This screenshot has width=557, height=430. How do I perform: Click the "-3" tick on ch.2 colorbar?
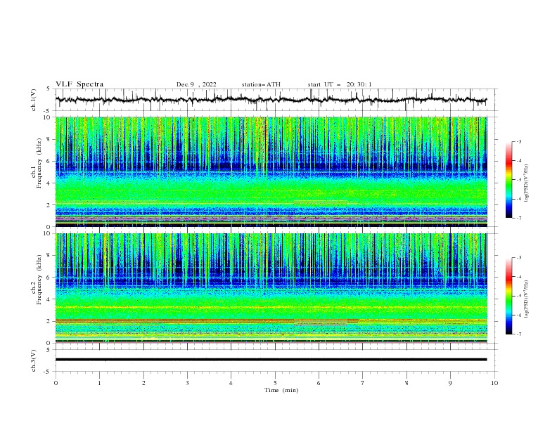[x=518, y=258]
